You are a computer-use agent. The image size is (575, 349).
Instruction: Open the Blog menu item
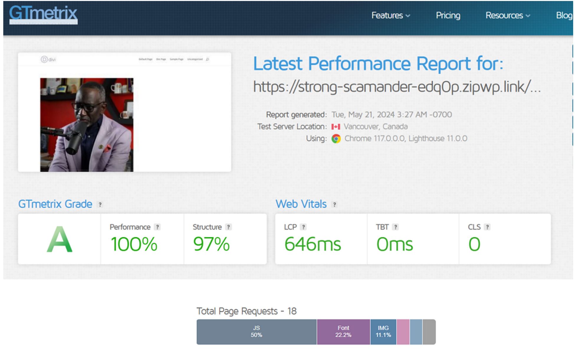tap(563, 16)
